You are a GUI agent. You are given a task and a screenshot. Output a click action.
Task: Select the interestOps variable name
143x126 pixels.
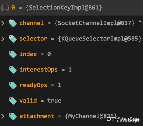[x=38, y=70]
